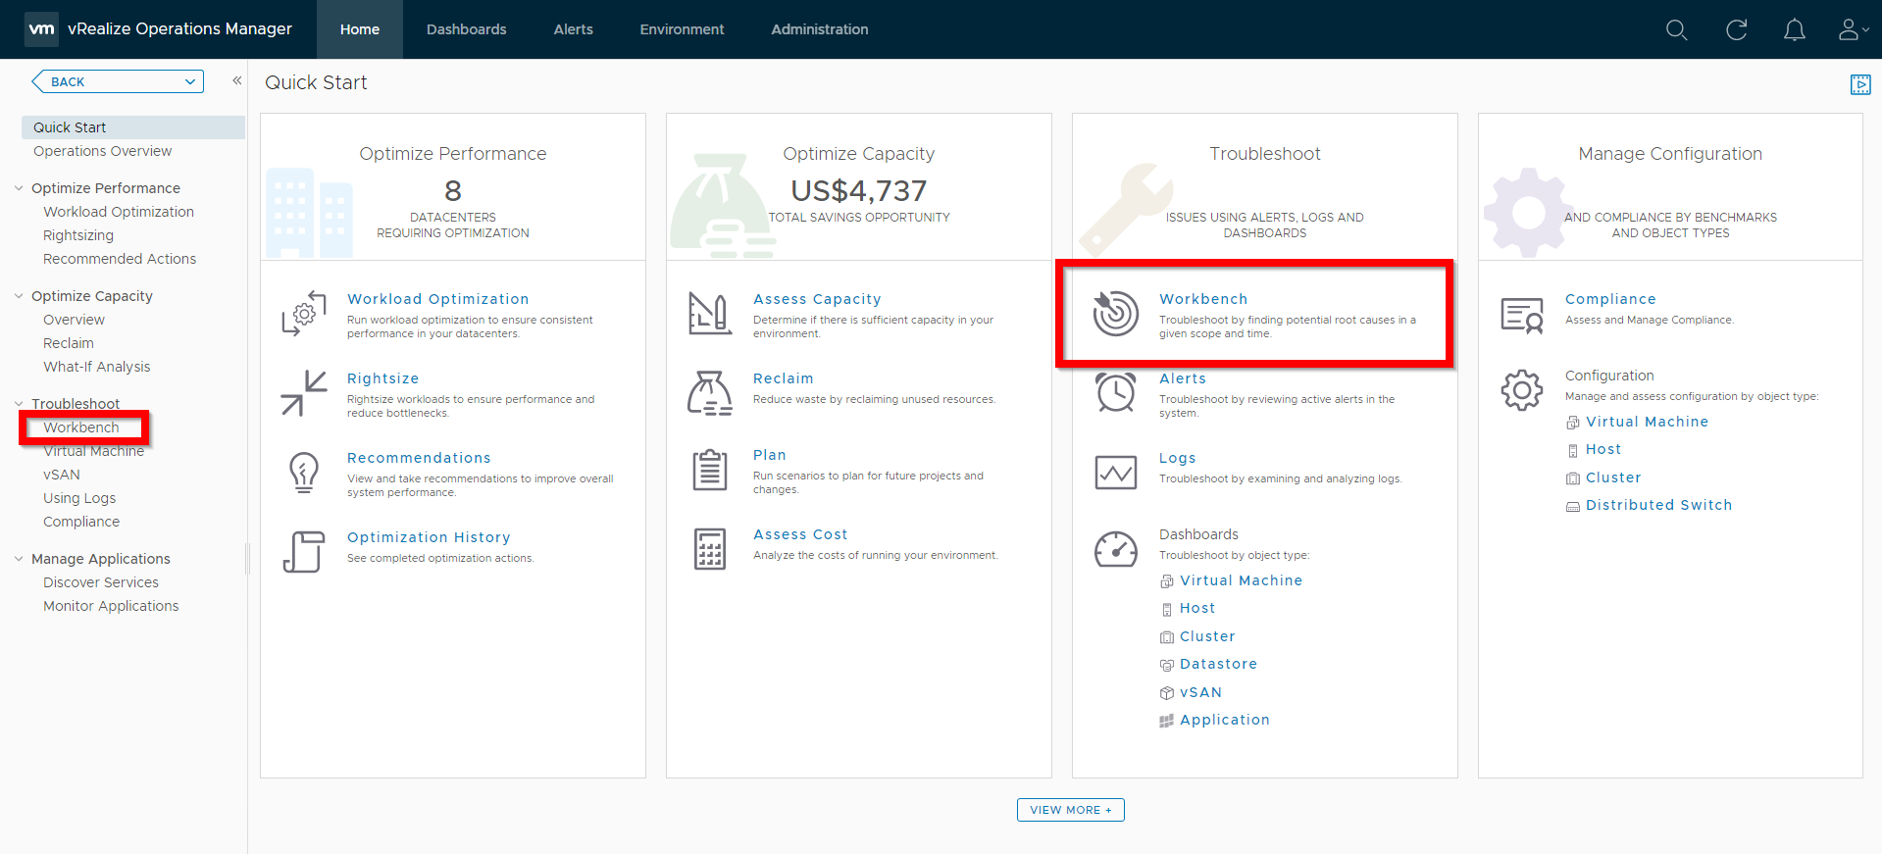Viewport: 1882px width, 854px height.
Task: Open the Assess Cost link
Action: (x=800, y=534)
